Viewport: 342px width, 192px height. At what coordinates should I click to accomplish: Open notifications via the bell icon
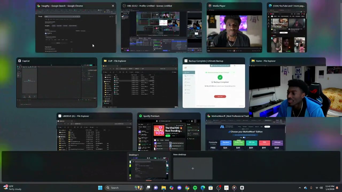[x=337, y=188]
